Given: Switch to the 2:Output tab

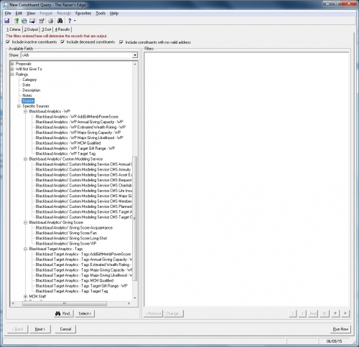Looking at the screenshot, I should (31, 29).
